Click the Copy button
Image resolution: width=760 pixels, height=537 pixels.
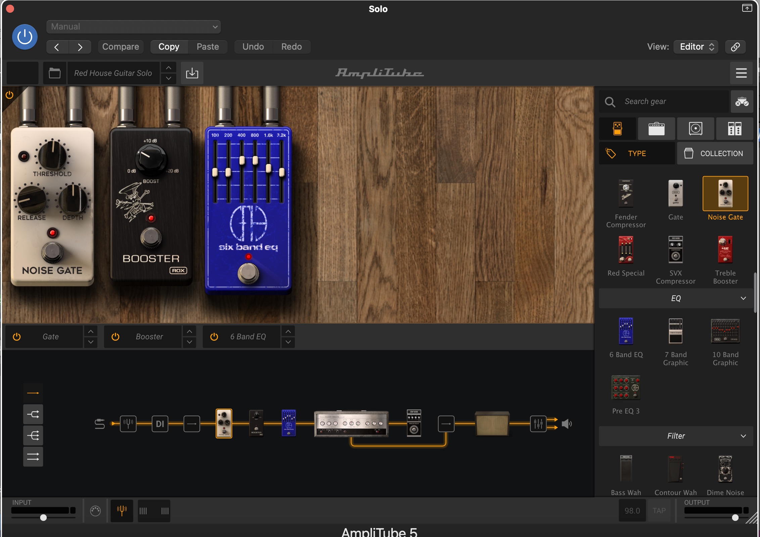coord(169,47)
